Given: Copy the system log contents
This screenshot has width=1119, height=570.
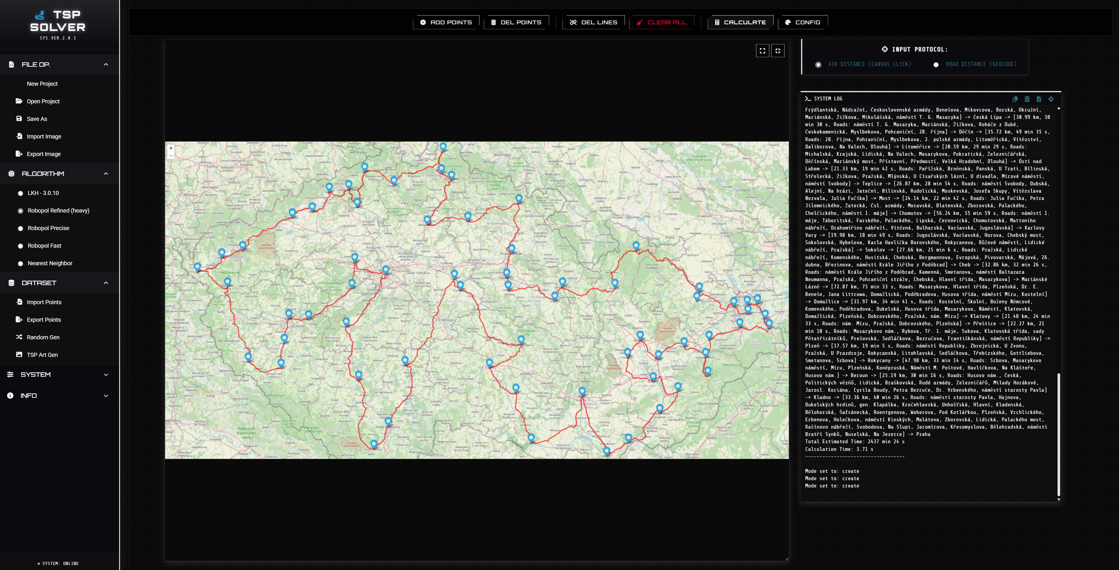Looking at the screenshot, I should pyautogui.click(x=1015, y=99).
